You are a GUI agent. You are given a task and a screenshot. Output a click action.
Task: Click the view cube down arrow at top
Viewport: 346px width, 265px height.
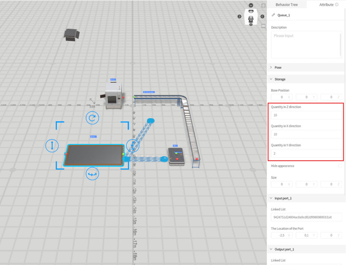click(x=251, y=5)
